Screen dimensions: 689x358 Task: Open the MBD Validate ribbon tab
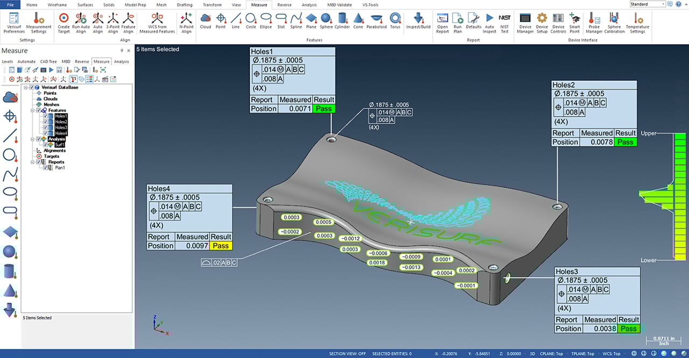(339, 4)
